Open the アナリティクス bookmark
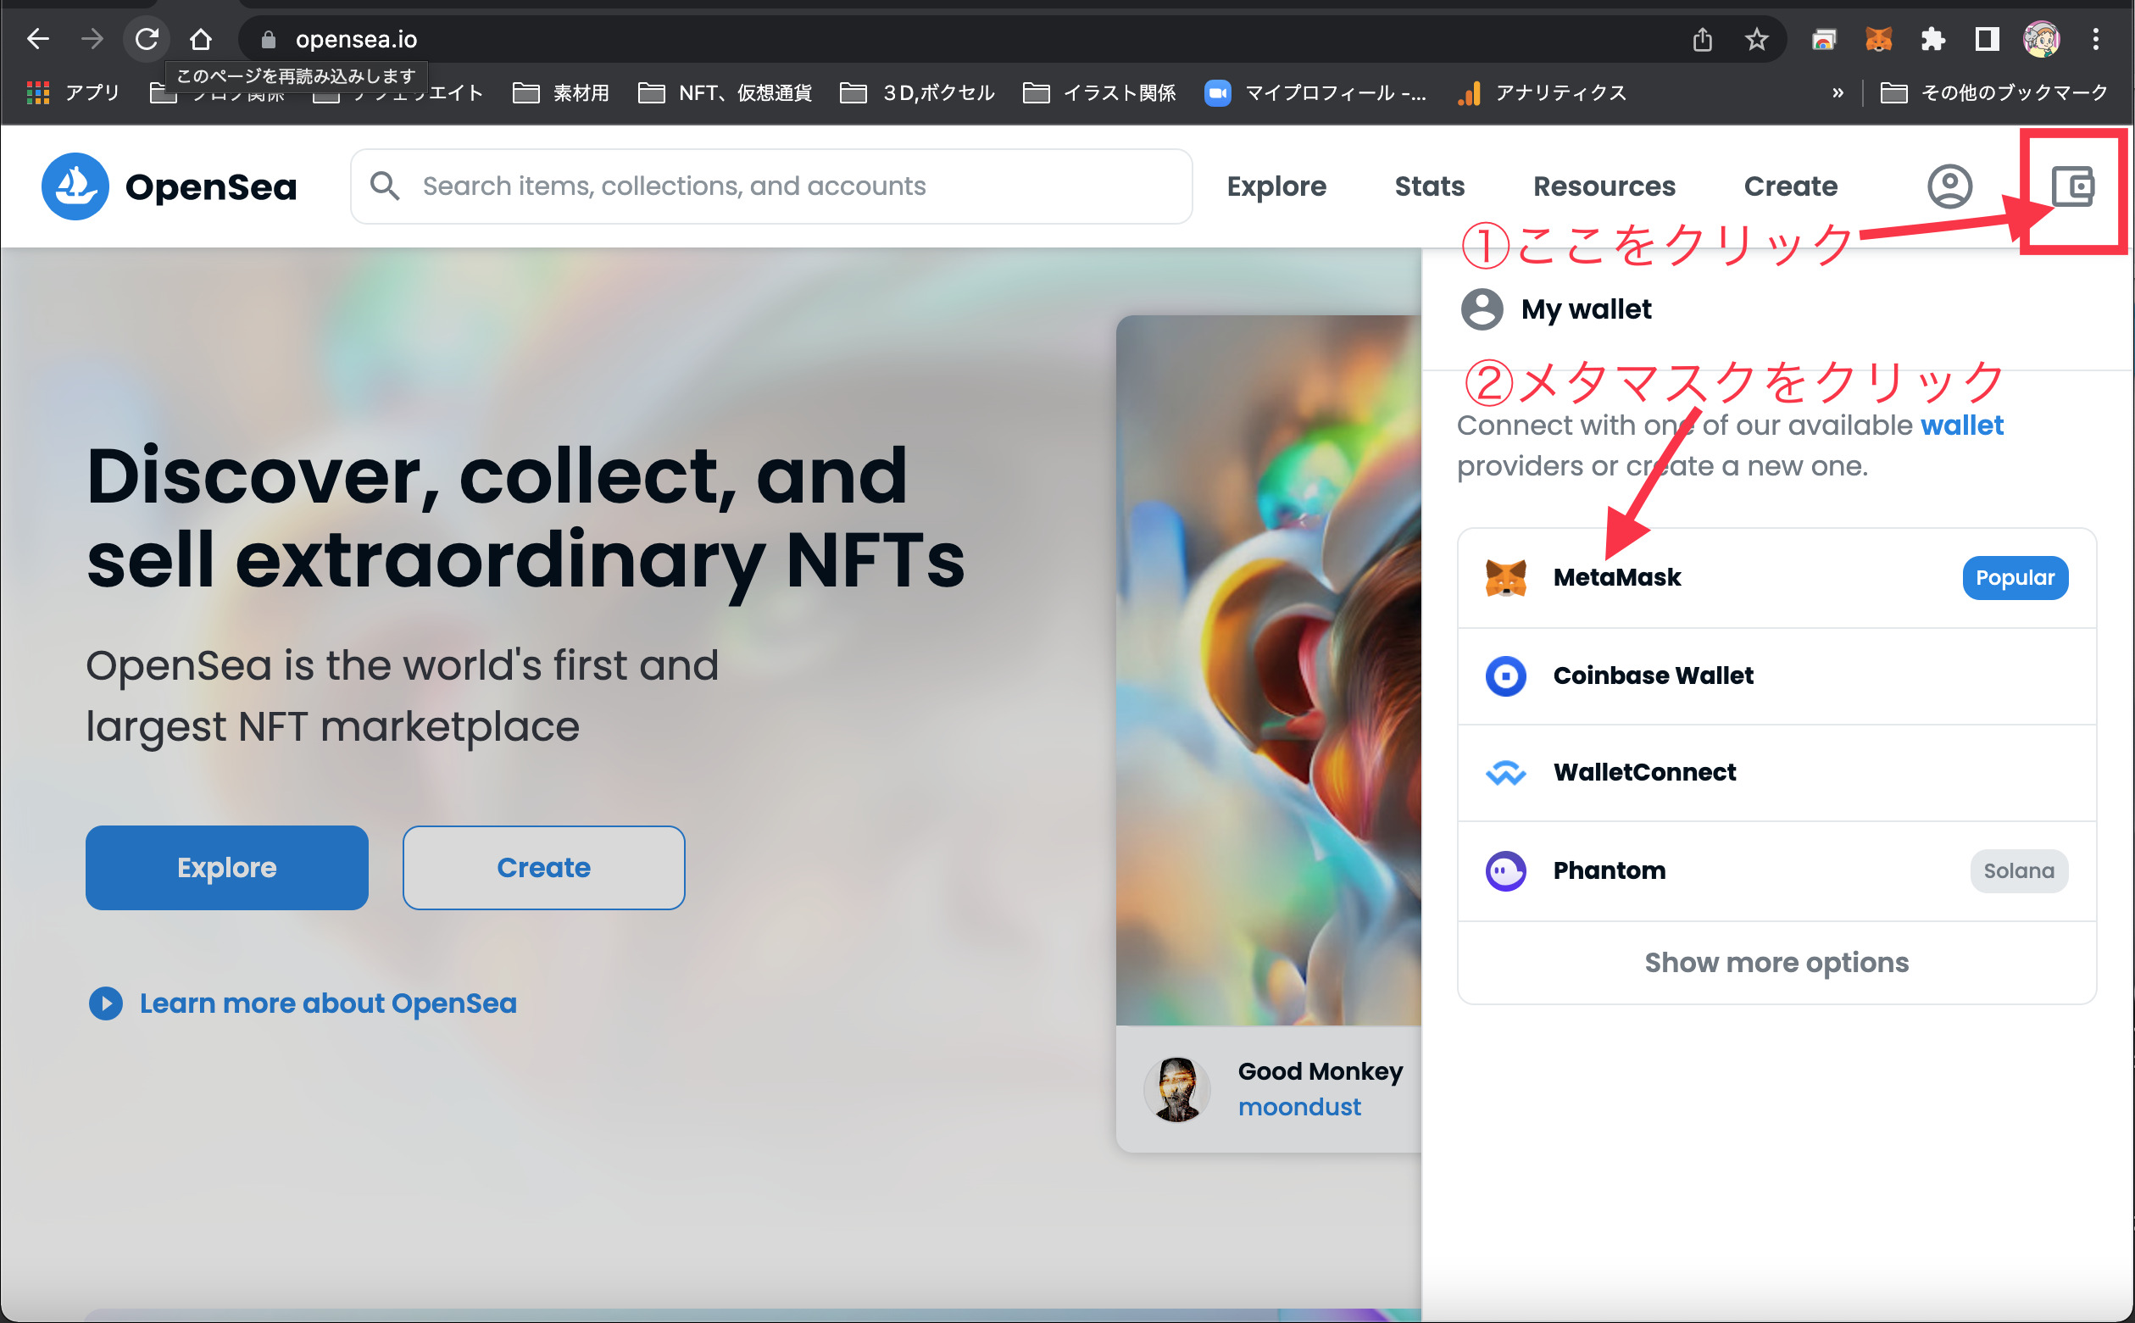The height and width of the screenshot is (1323, 2135). pyautogui.click(x=1542, y=92)
